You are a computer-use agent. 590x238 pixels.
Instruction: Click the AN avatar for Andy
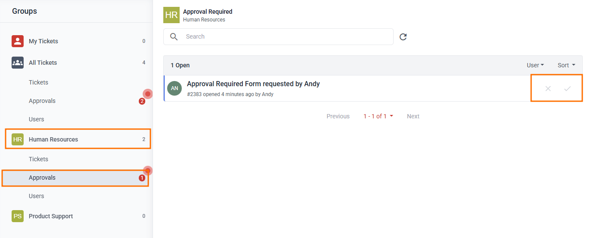[x=174, y=88]
